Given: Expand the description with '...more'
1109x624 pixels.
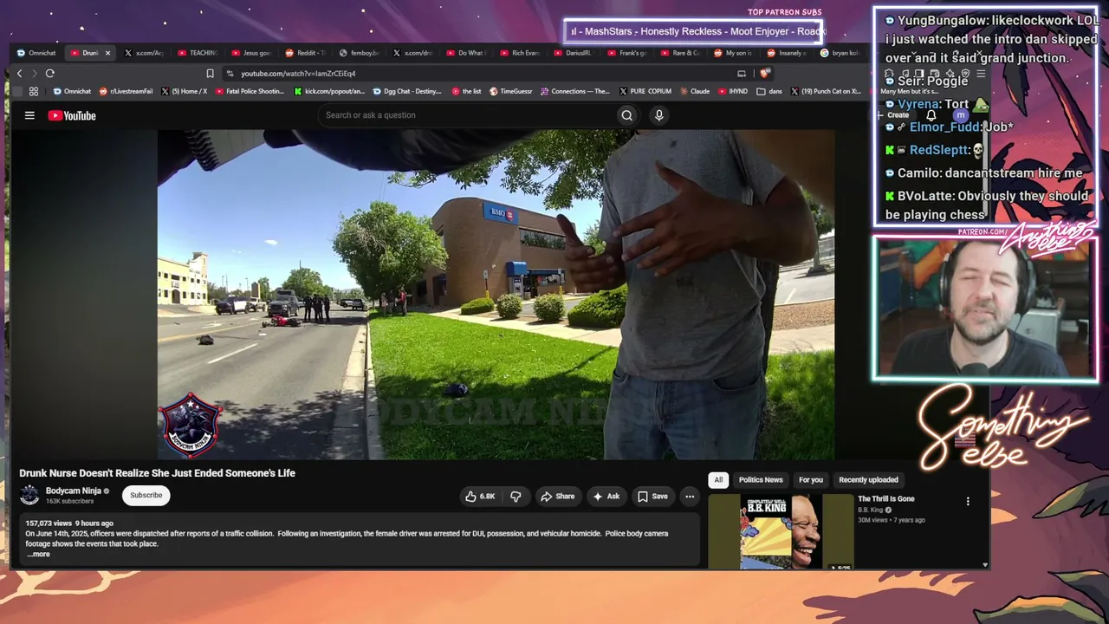Looking at the screenshot, I should click(38, 554).
